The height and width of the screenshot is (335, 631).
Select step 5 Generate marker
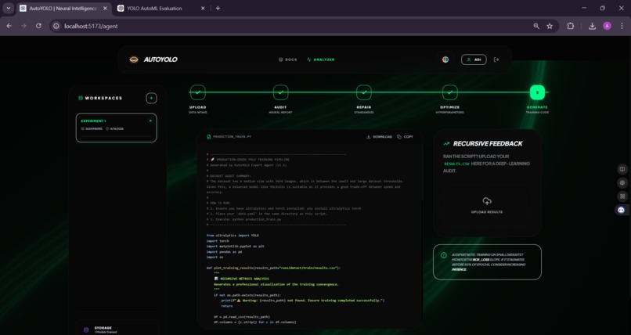coord(537,92)
